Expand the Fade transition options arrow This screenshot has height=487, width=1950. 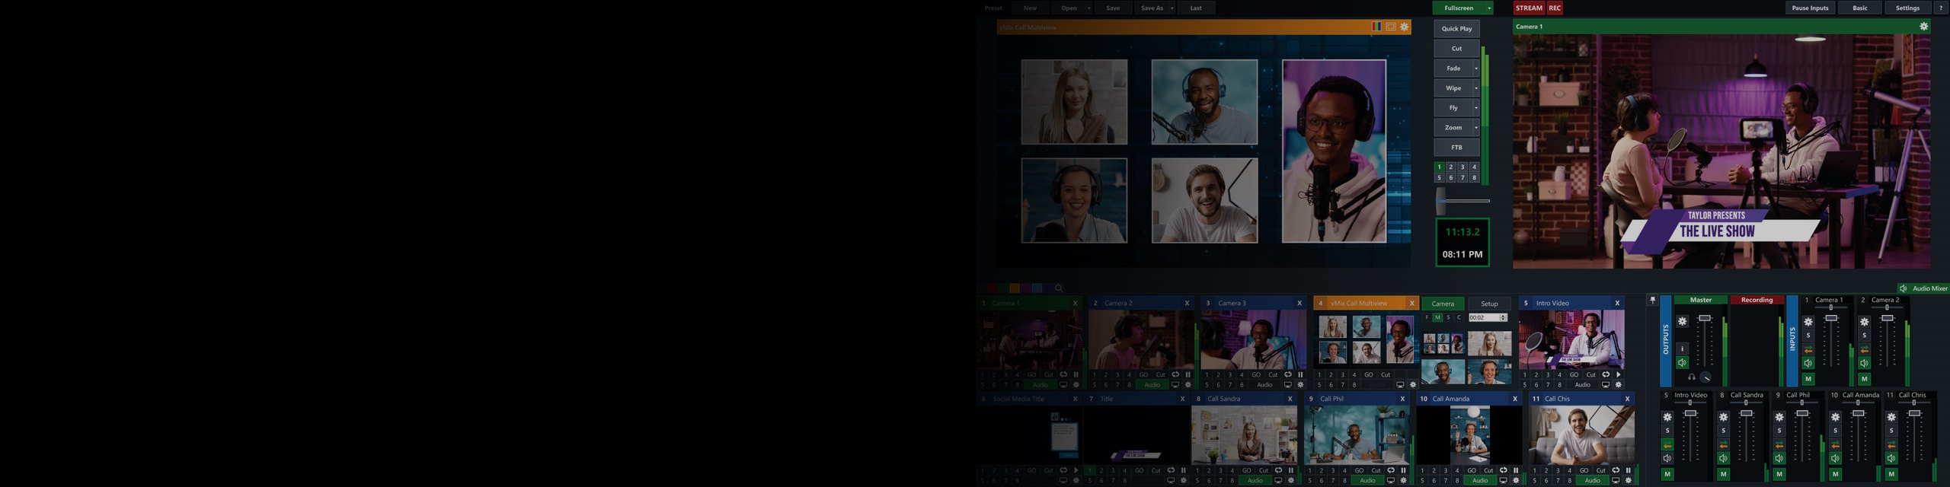pos(1475,68)
